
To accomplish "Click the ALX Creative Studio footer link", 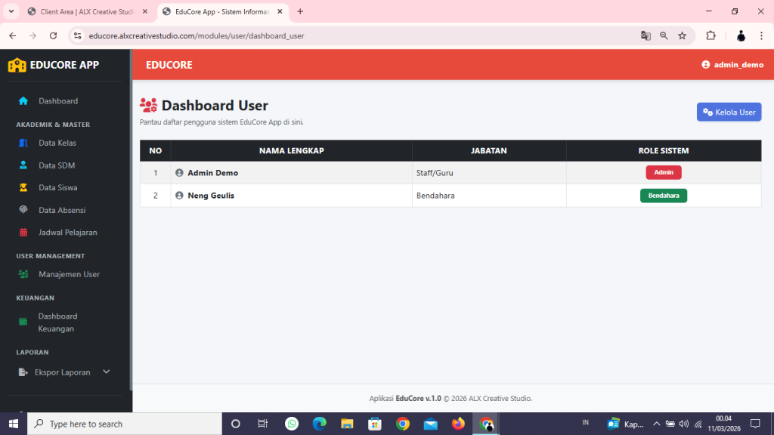I will 498,398.
